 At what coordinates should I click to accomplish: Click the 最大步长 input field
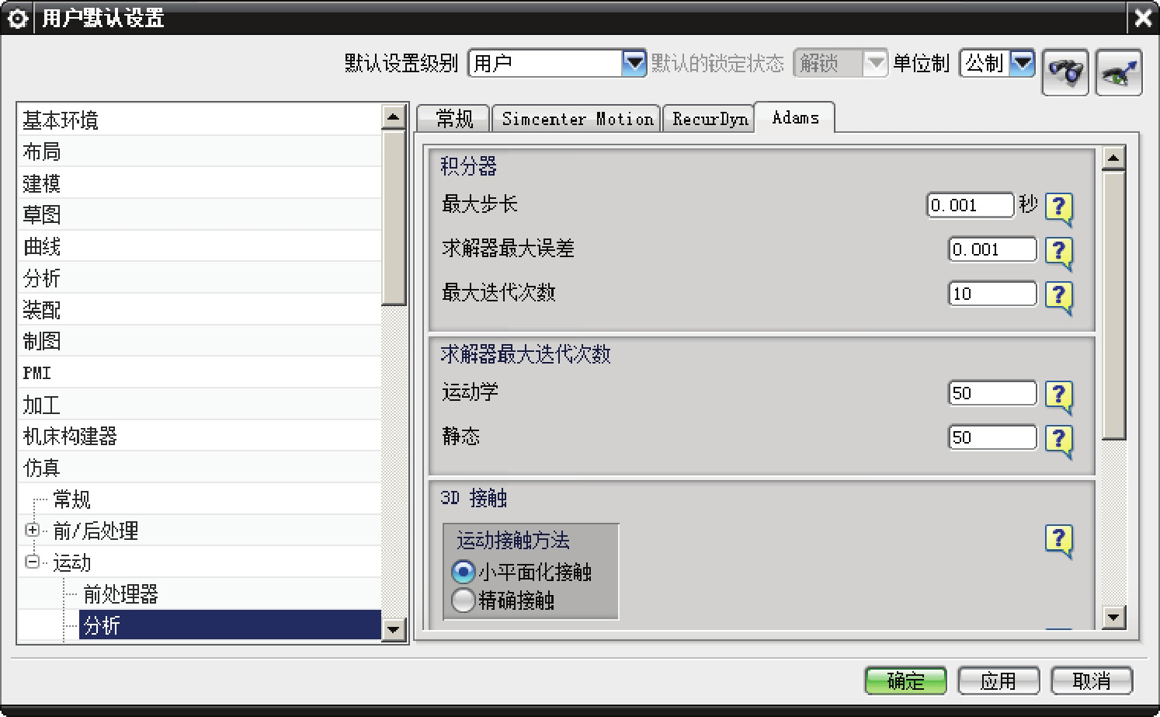click(x=970, y=205)
